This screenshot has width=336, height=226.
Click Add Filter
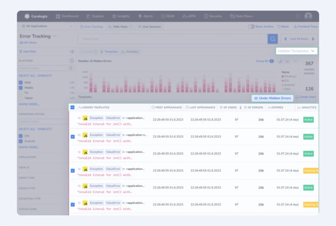pyautogui.click(x=28, y=52)
